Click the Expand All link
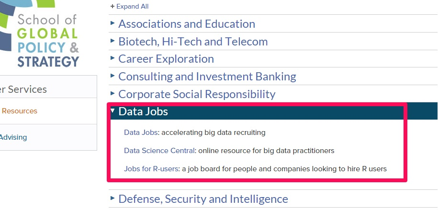Image resolution: width=438 pixels, height=210 pixels. 129,7
